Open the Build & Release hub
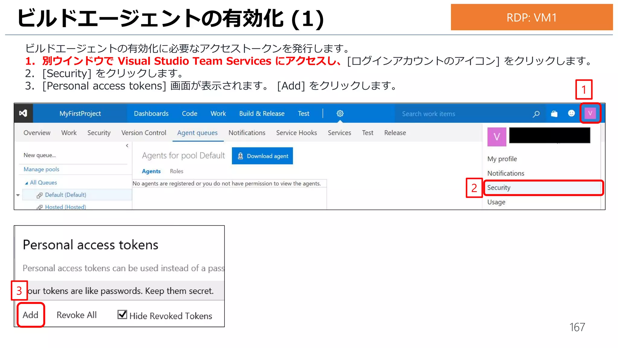Image resolution: width=618 pixels, height=348 pixels. pos(262,114)
